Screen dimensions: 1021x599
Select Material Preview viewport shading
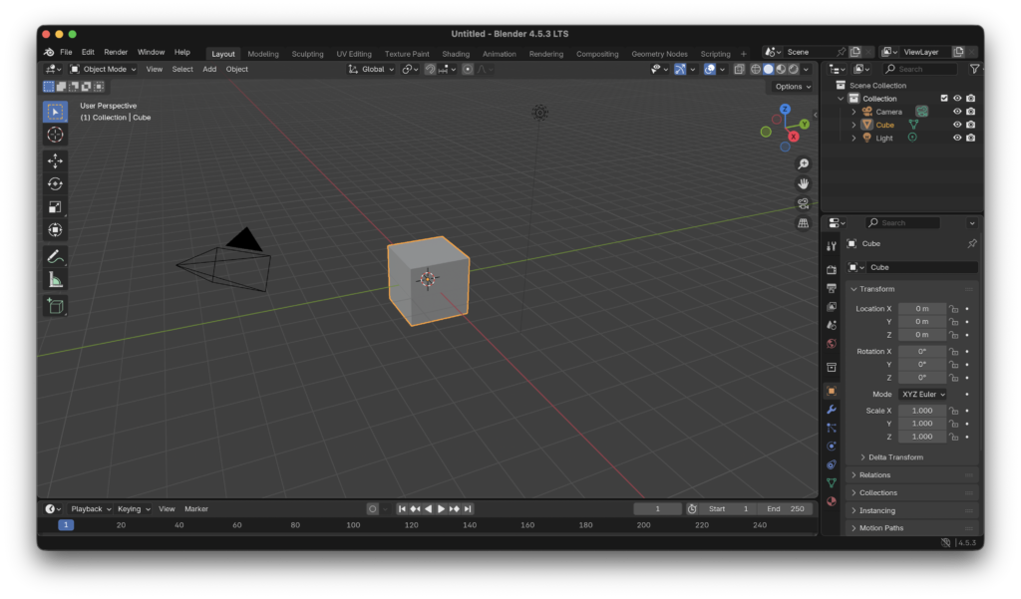click(x=781, y=69)
